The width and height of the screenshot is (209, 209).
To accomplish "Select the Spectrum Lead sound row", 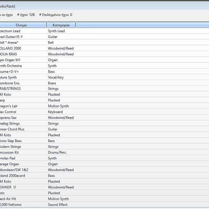I will (104, 31).
